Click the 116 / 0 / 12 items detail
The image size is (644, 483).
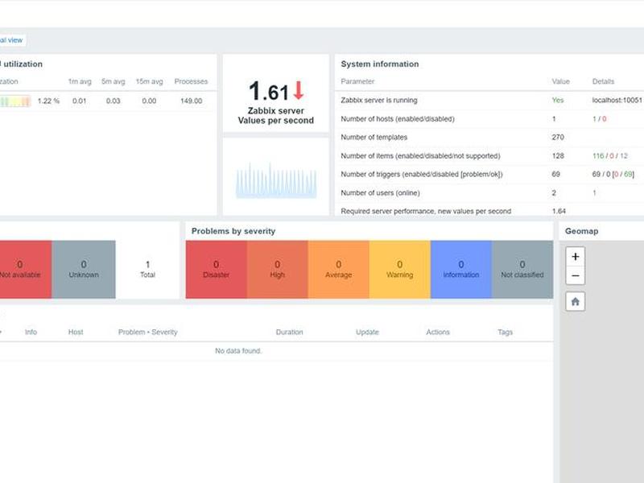tap(610, 155)
